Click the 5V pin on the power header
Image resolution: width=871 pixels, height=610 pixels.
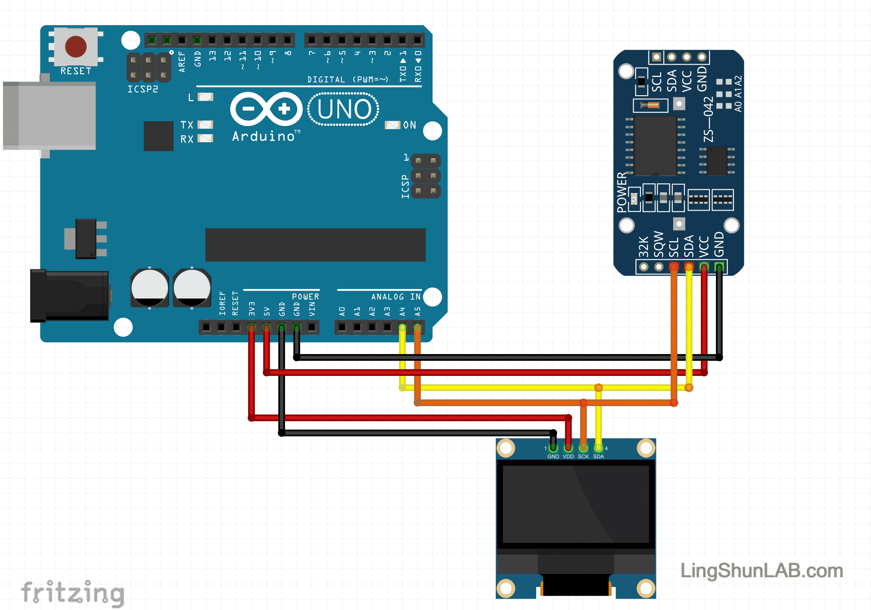coord(267,327)
